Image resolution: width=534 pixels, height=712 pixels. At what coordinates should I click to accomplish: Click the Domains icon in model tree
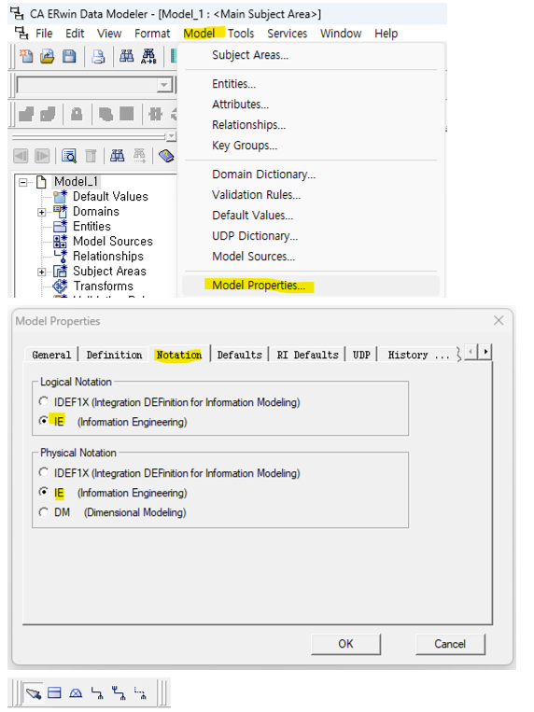[x=60, y=212]
